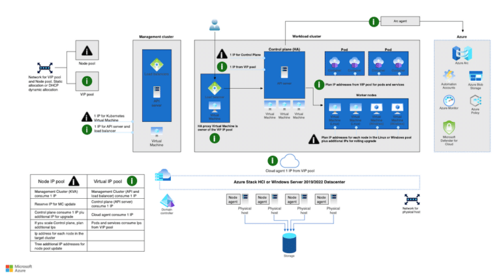The width and height of the screenshot is (501, 279).
Task: Select cell about node pool update addresses
Action: [59, 246]
